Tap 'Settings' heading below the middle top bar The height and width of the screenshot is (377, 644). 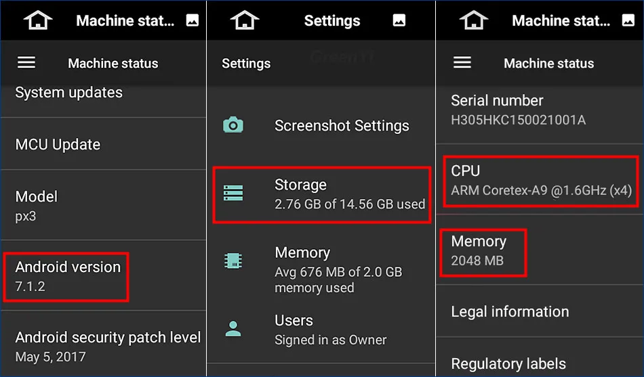click(246, 64)
